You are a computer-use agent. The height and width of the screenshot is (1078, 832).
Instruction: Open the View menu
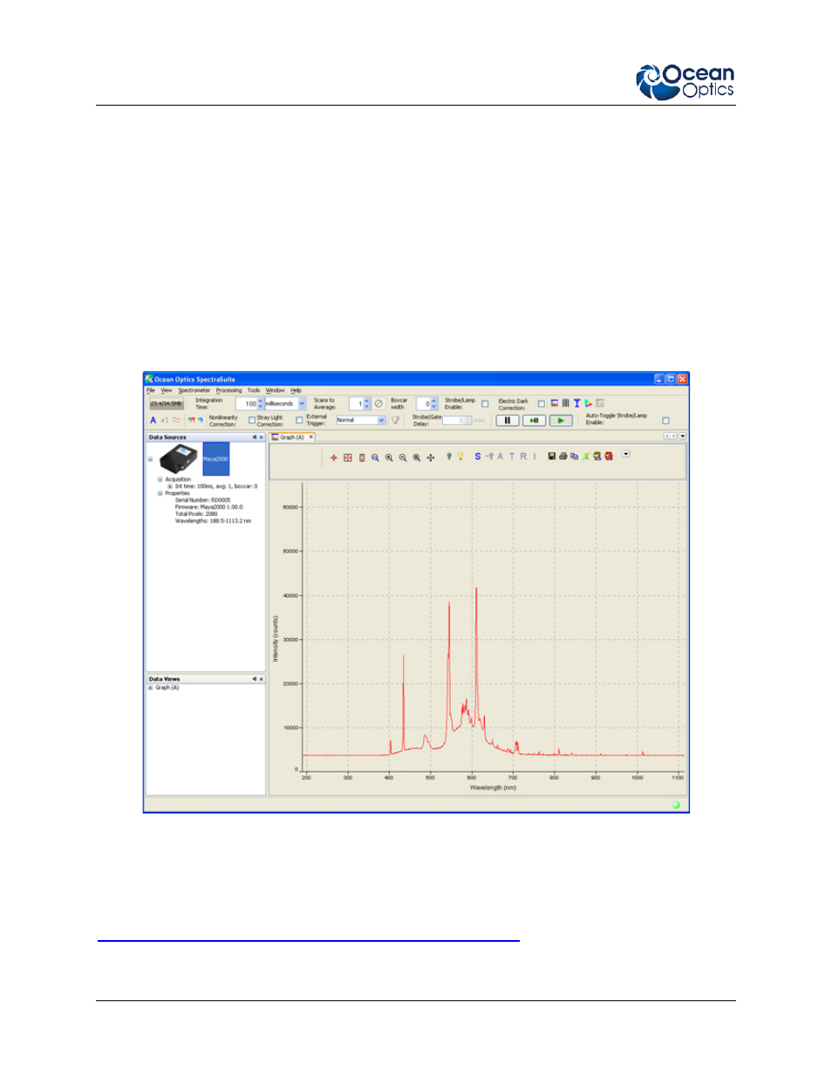coord(167,390)
